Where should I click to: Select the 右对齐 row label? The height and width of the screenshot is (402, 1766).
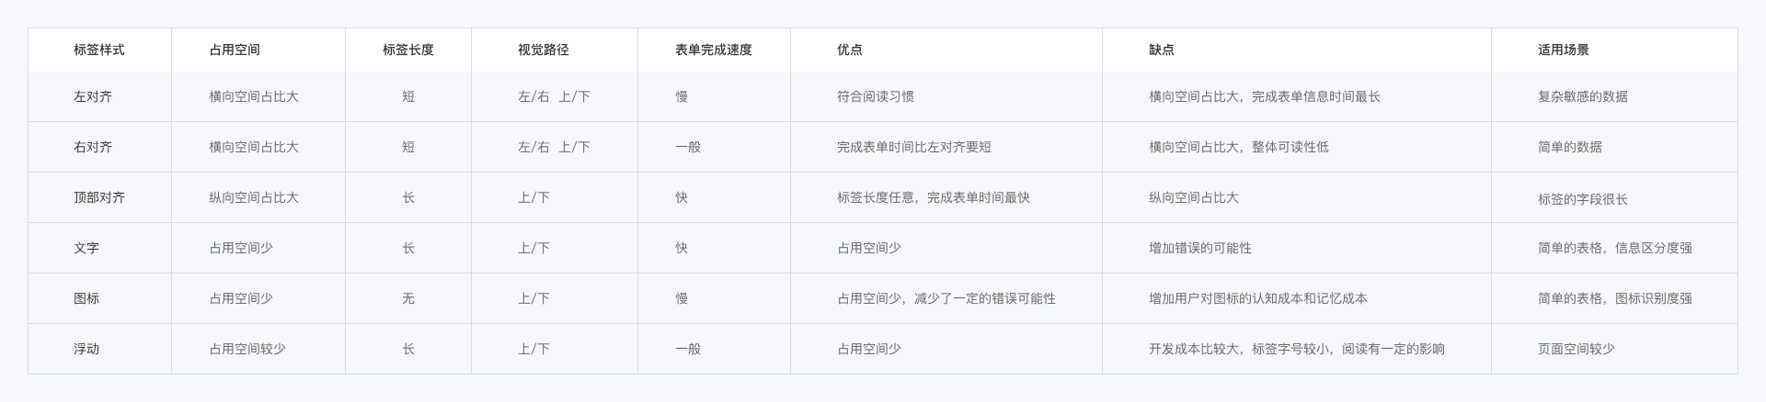pyautogui.click(x=93, y=147)
